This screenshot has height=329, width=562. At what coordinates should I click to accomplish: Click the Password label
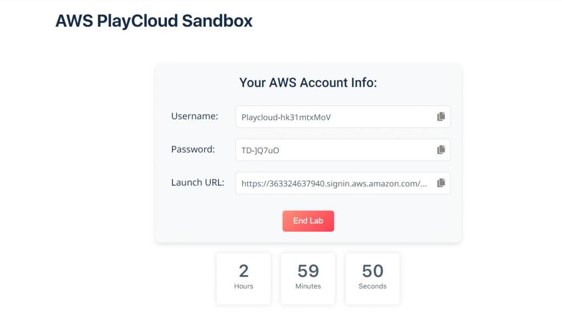[193, 149]
